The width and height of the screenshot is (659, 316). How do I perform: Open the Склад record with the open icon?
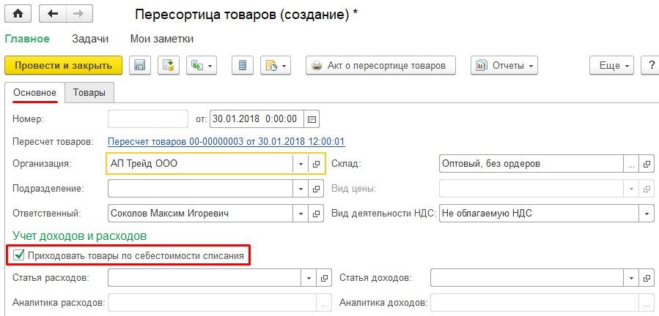point(647,164)
